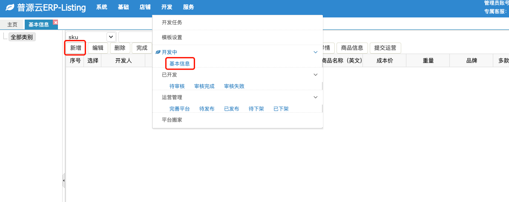509x202 pixels.
Task: Open the 待下架 link
Action: (256, 109)
